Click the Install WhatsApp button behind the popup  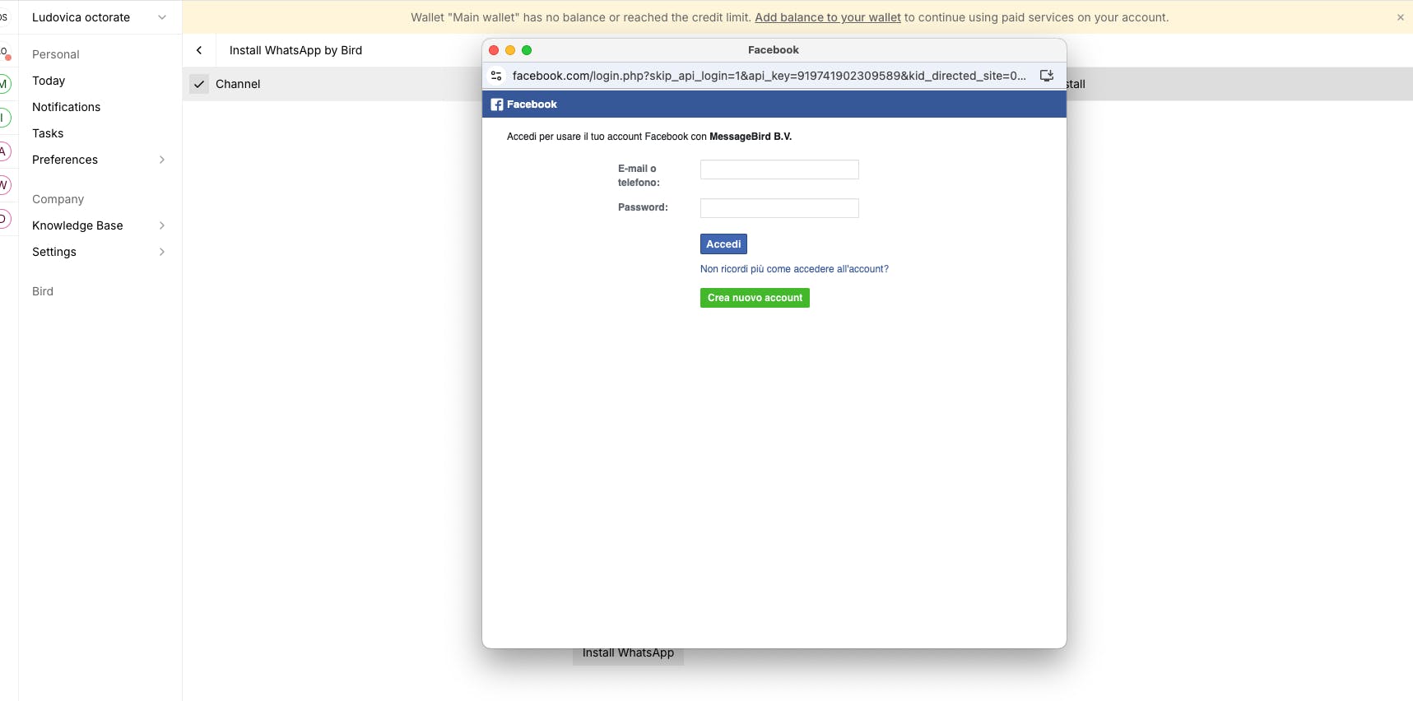coord(628,655)
